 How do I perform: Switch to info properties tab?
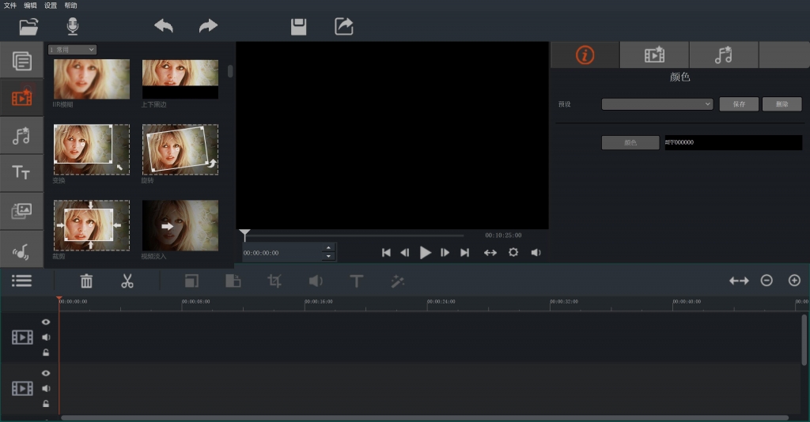click(585, 55)
